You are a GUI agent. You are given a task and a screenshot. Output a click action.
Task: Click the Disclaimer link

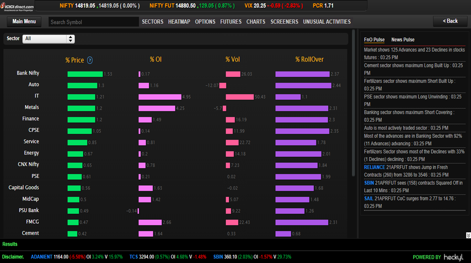coord(13,257)
